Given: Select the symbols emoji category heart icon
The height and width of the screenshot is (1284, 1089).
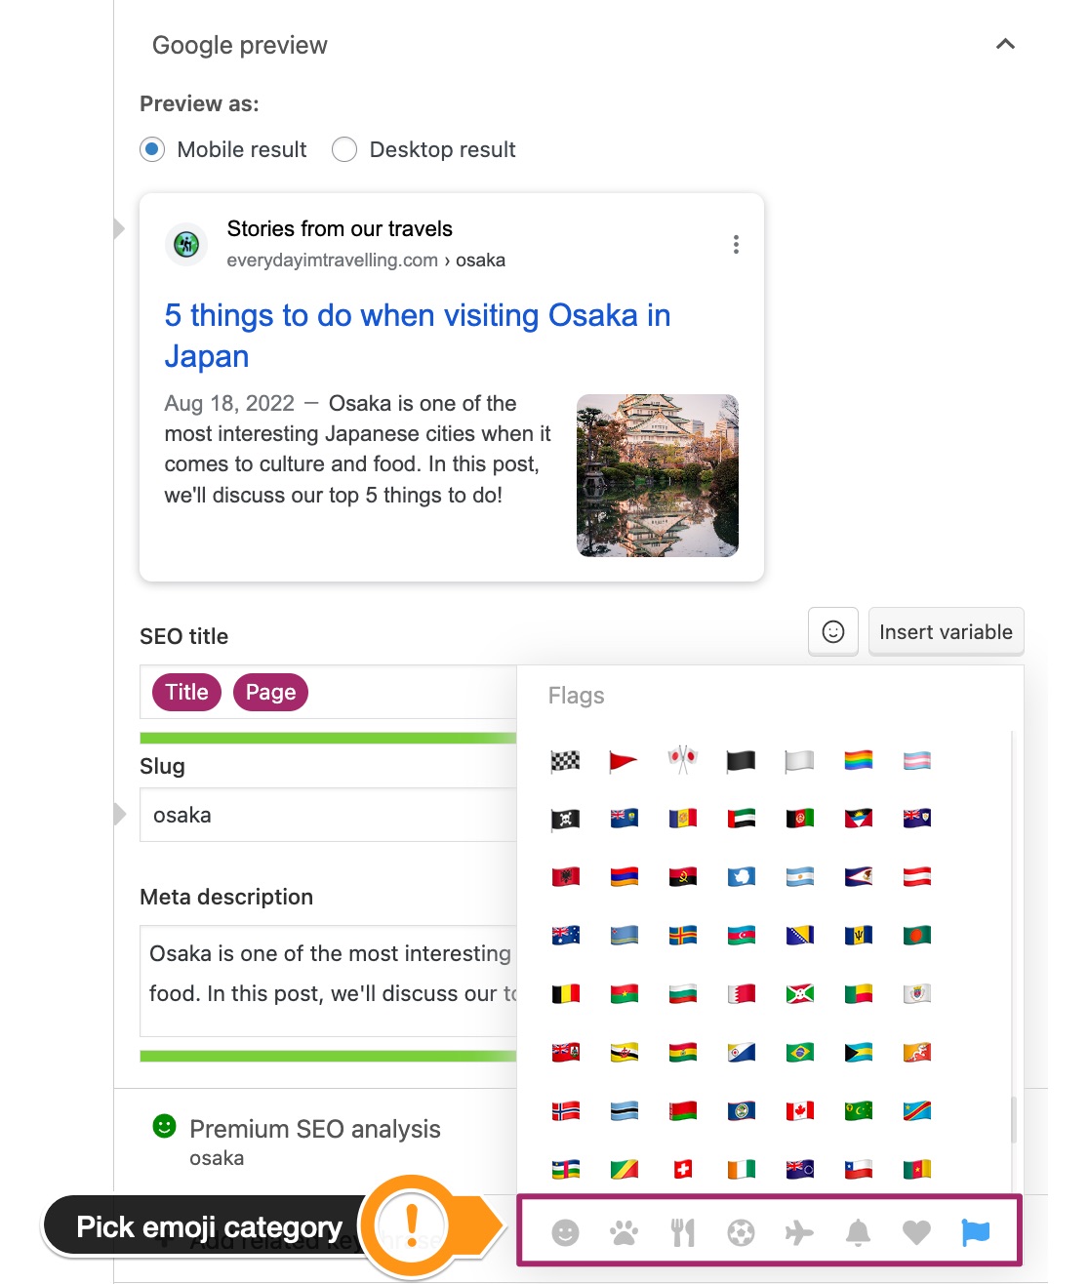Looking at the screenshot, I should point(917,1231).
